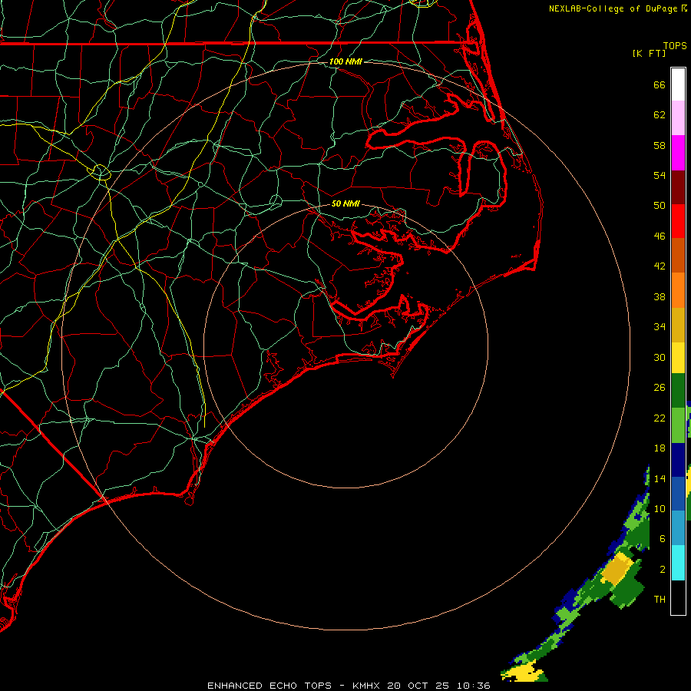
Task: Click the dark orange legend swatch
Action: point(678,256)
